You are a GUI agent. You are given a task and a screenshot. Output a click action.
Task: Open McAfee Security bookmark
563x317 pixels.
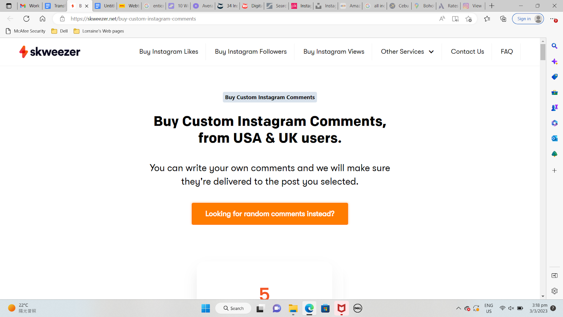click(26, 31)
